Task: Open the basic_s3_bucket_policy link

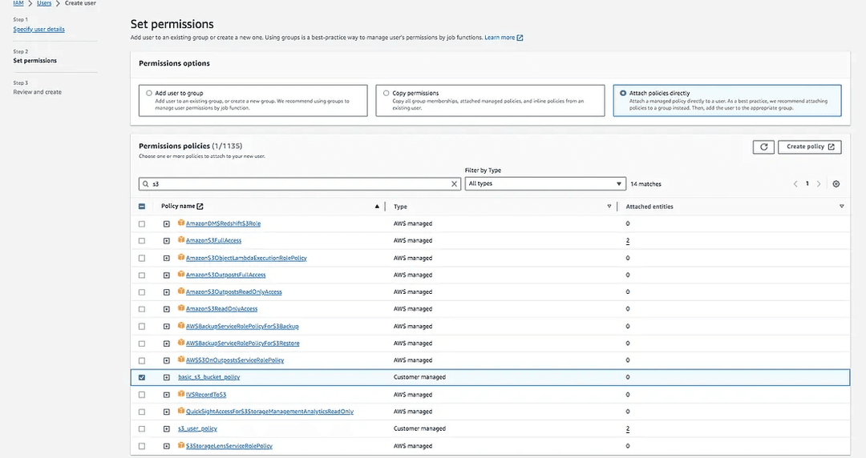Action: [x=208, y=377]
